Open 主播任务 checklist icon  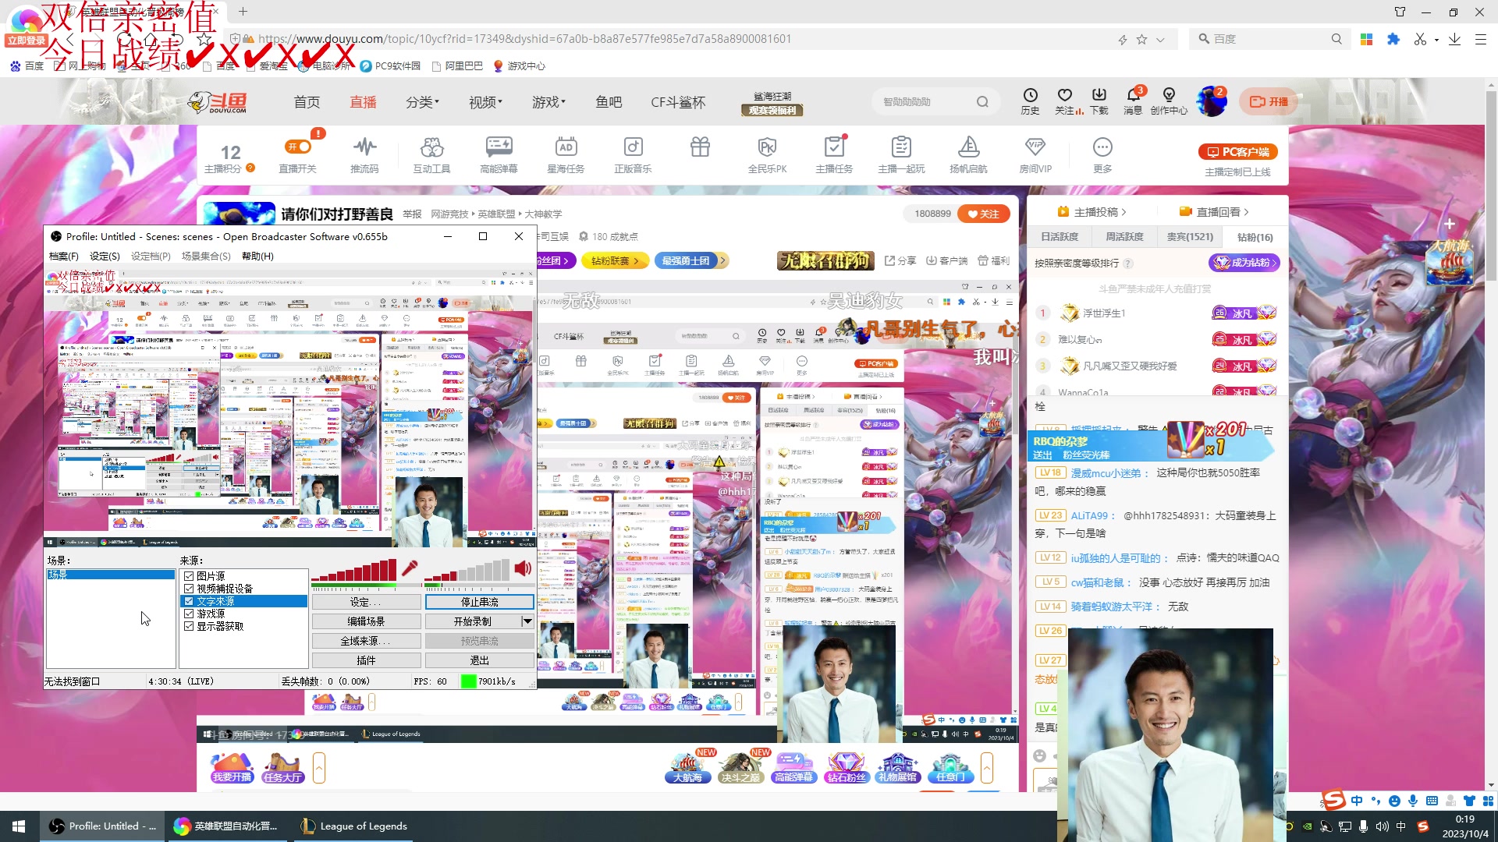(x=834, y=147)
